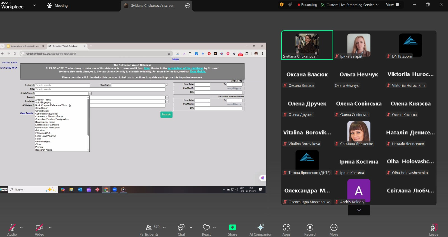Click browser Back arrow in shared screen
The width and height of the screenshot is (448, 237).
click(x=3, y=54)
